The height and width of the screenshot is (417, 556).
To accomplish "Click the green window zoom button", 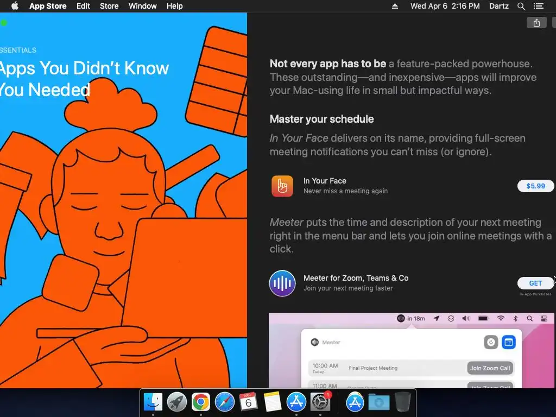I will [x=4, y=23].
